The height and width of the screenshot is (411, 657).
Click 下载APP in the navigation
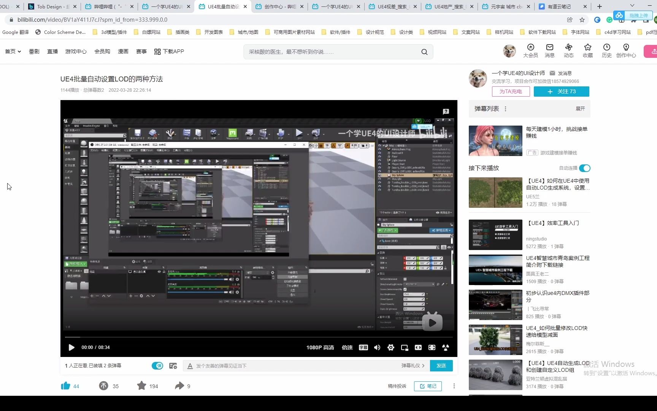pyautogui.click(x=169, y=51)
